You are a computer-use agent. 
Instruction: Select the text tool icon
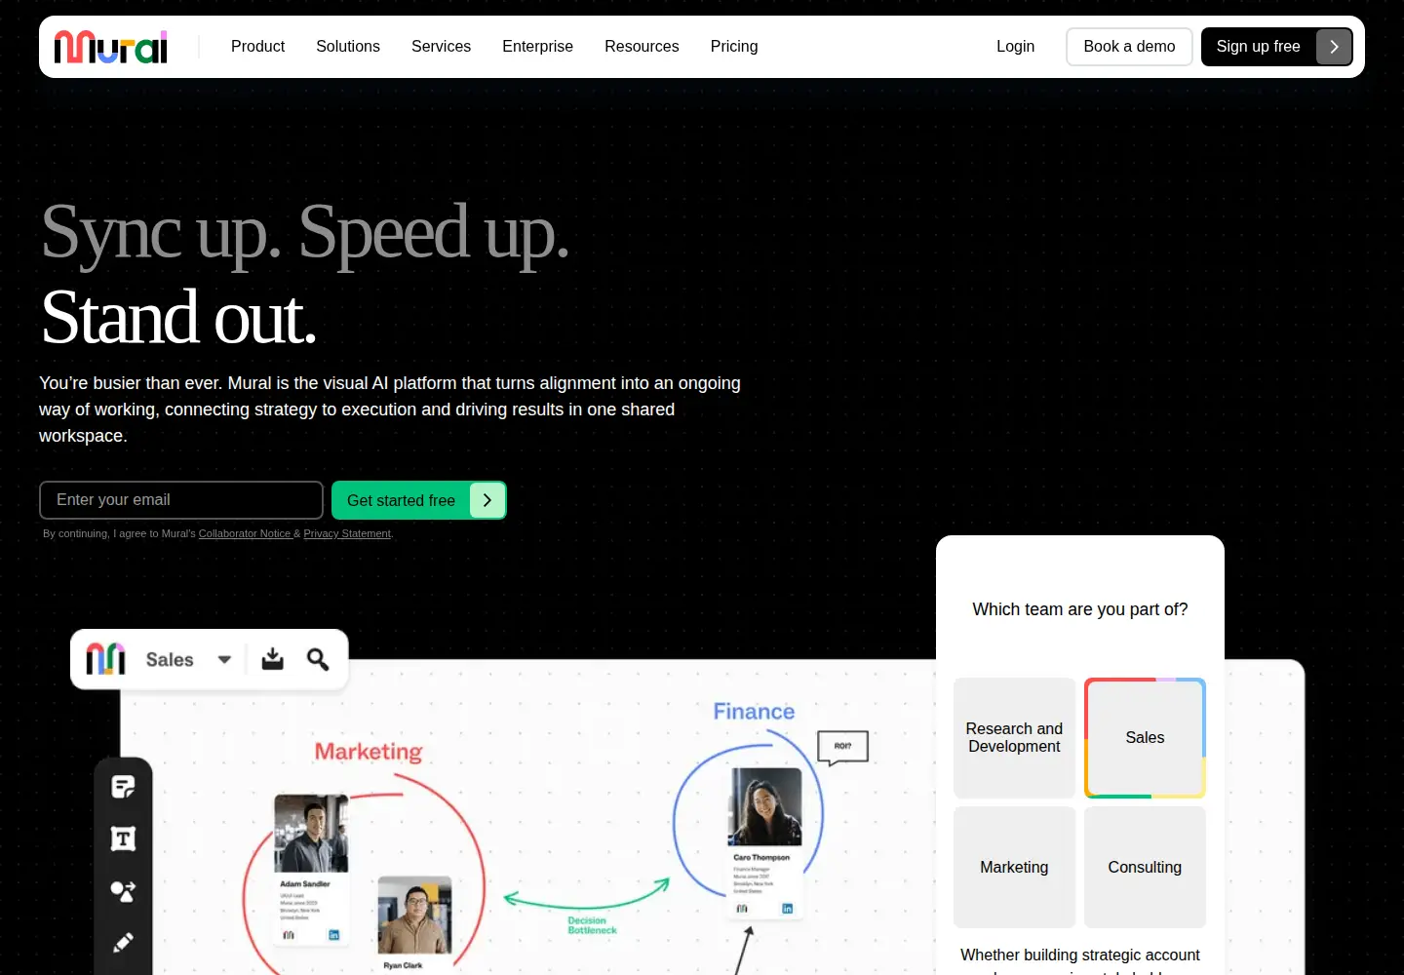tap(123, 838)
